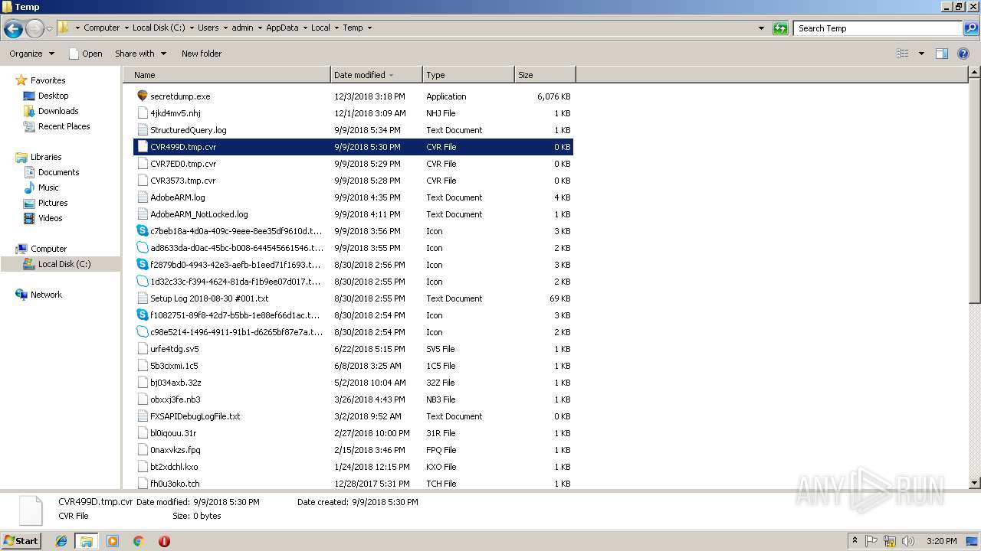Screen dimensions: 981x551
Task: Click the green Refresh button
Action: click(780, 28)
